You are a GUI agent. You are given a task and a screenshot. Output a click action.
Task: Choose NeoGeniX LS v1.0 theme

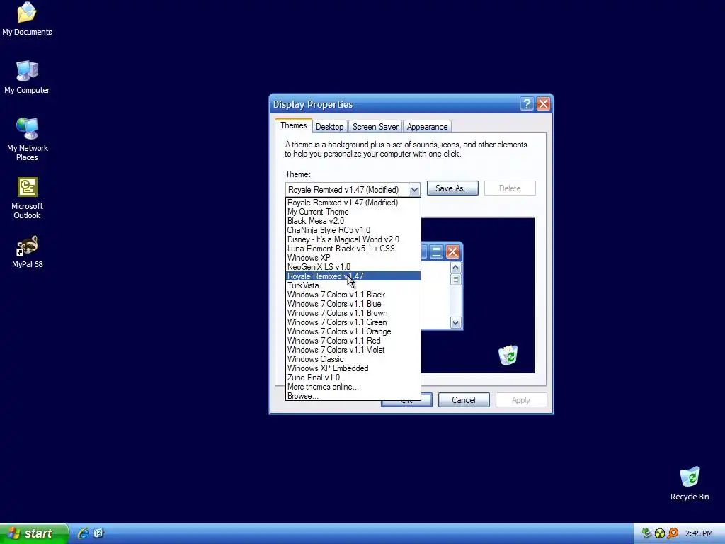tap(353, 267)
